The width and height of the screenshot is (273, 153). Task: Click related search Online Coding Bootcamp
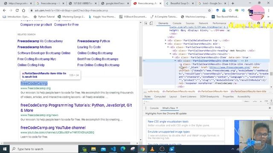click(x=95, y=53)
